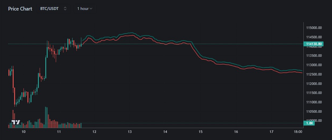Screen dimensions: 332x140
Task: Click the 112500.00 price axis label
Action: (x=314, y=74)
